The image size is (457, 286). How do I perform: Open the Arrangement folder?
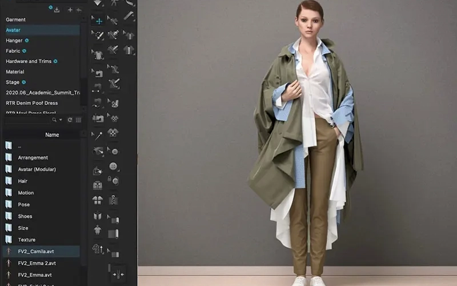tap(33, 157)
